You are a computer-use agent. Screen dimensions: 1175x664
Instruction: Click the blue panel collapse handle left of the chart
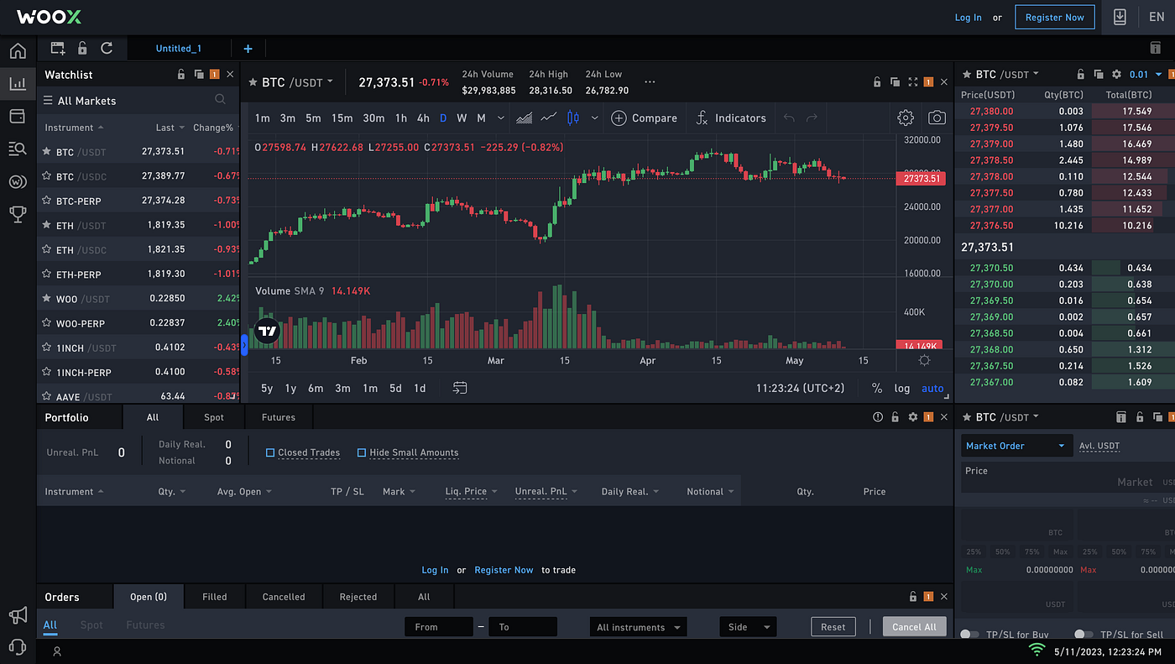coord(245,344)
